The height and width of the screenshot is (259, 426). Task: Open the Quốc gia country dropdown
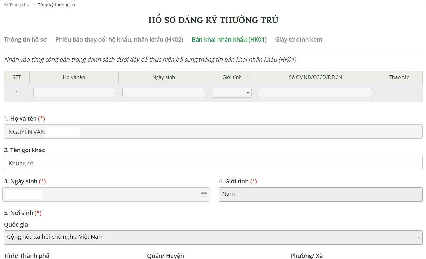[x=212, y=237]
